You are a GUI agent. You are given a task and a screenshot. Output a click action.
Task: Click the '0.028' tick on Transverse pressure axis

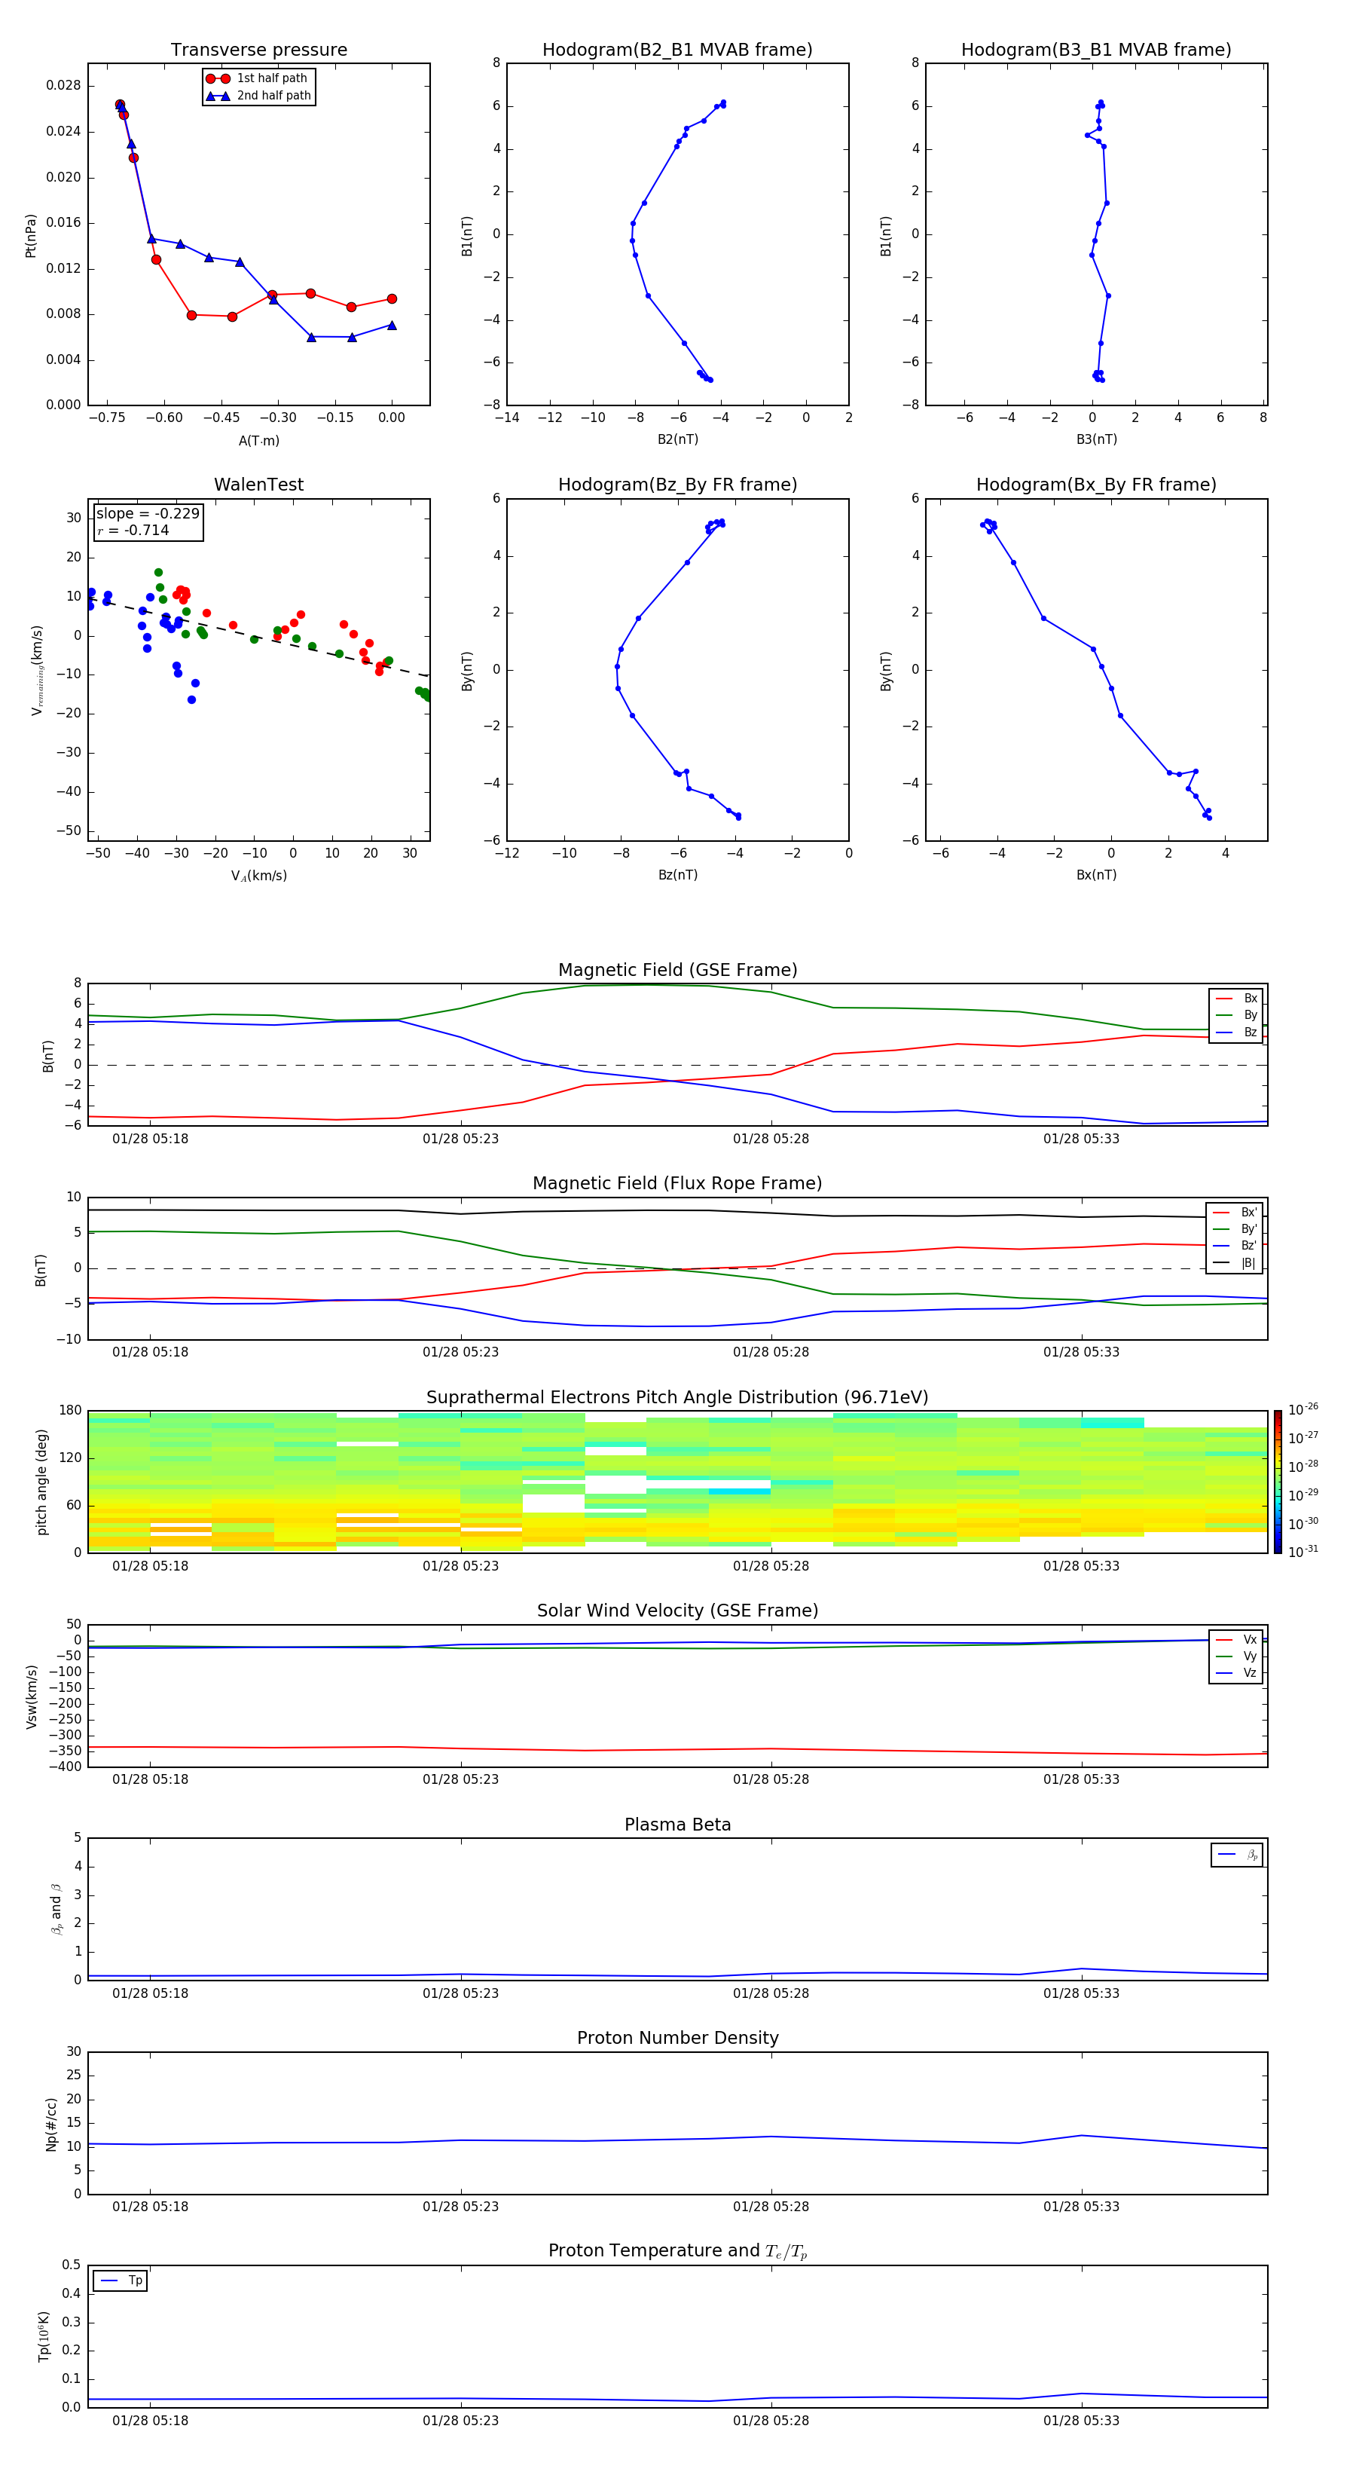(64, 86)
